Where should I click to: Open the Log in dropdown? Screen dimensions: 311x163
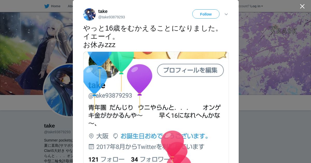[257, 6]
